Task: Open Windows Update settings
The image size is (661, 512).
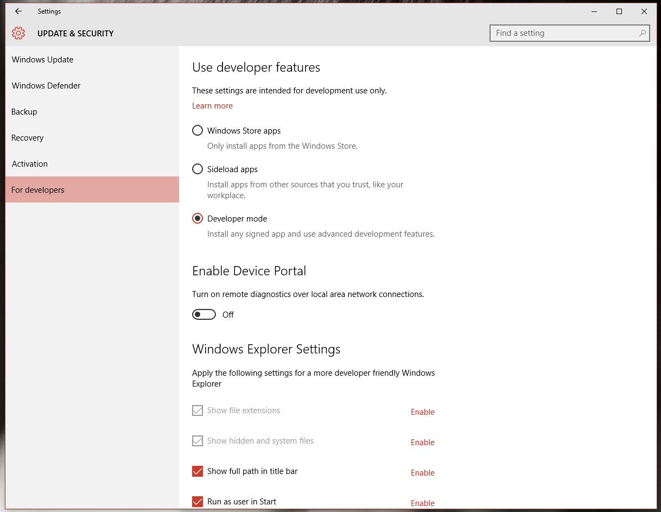Action: (x=42, y=59)
